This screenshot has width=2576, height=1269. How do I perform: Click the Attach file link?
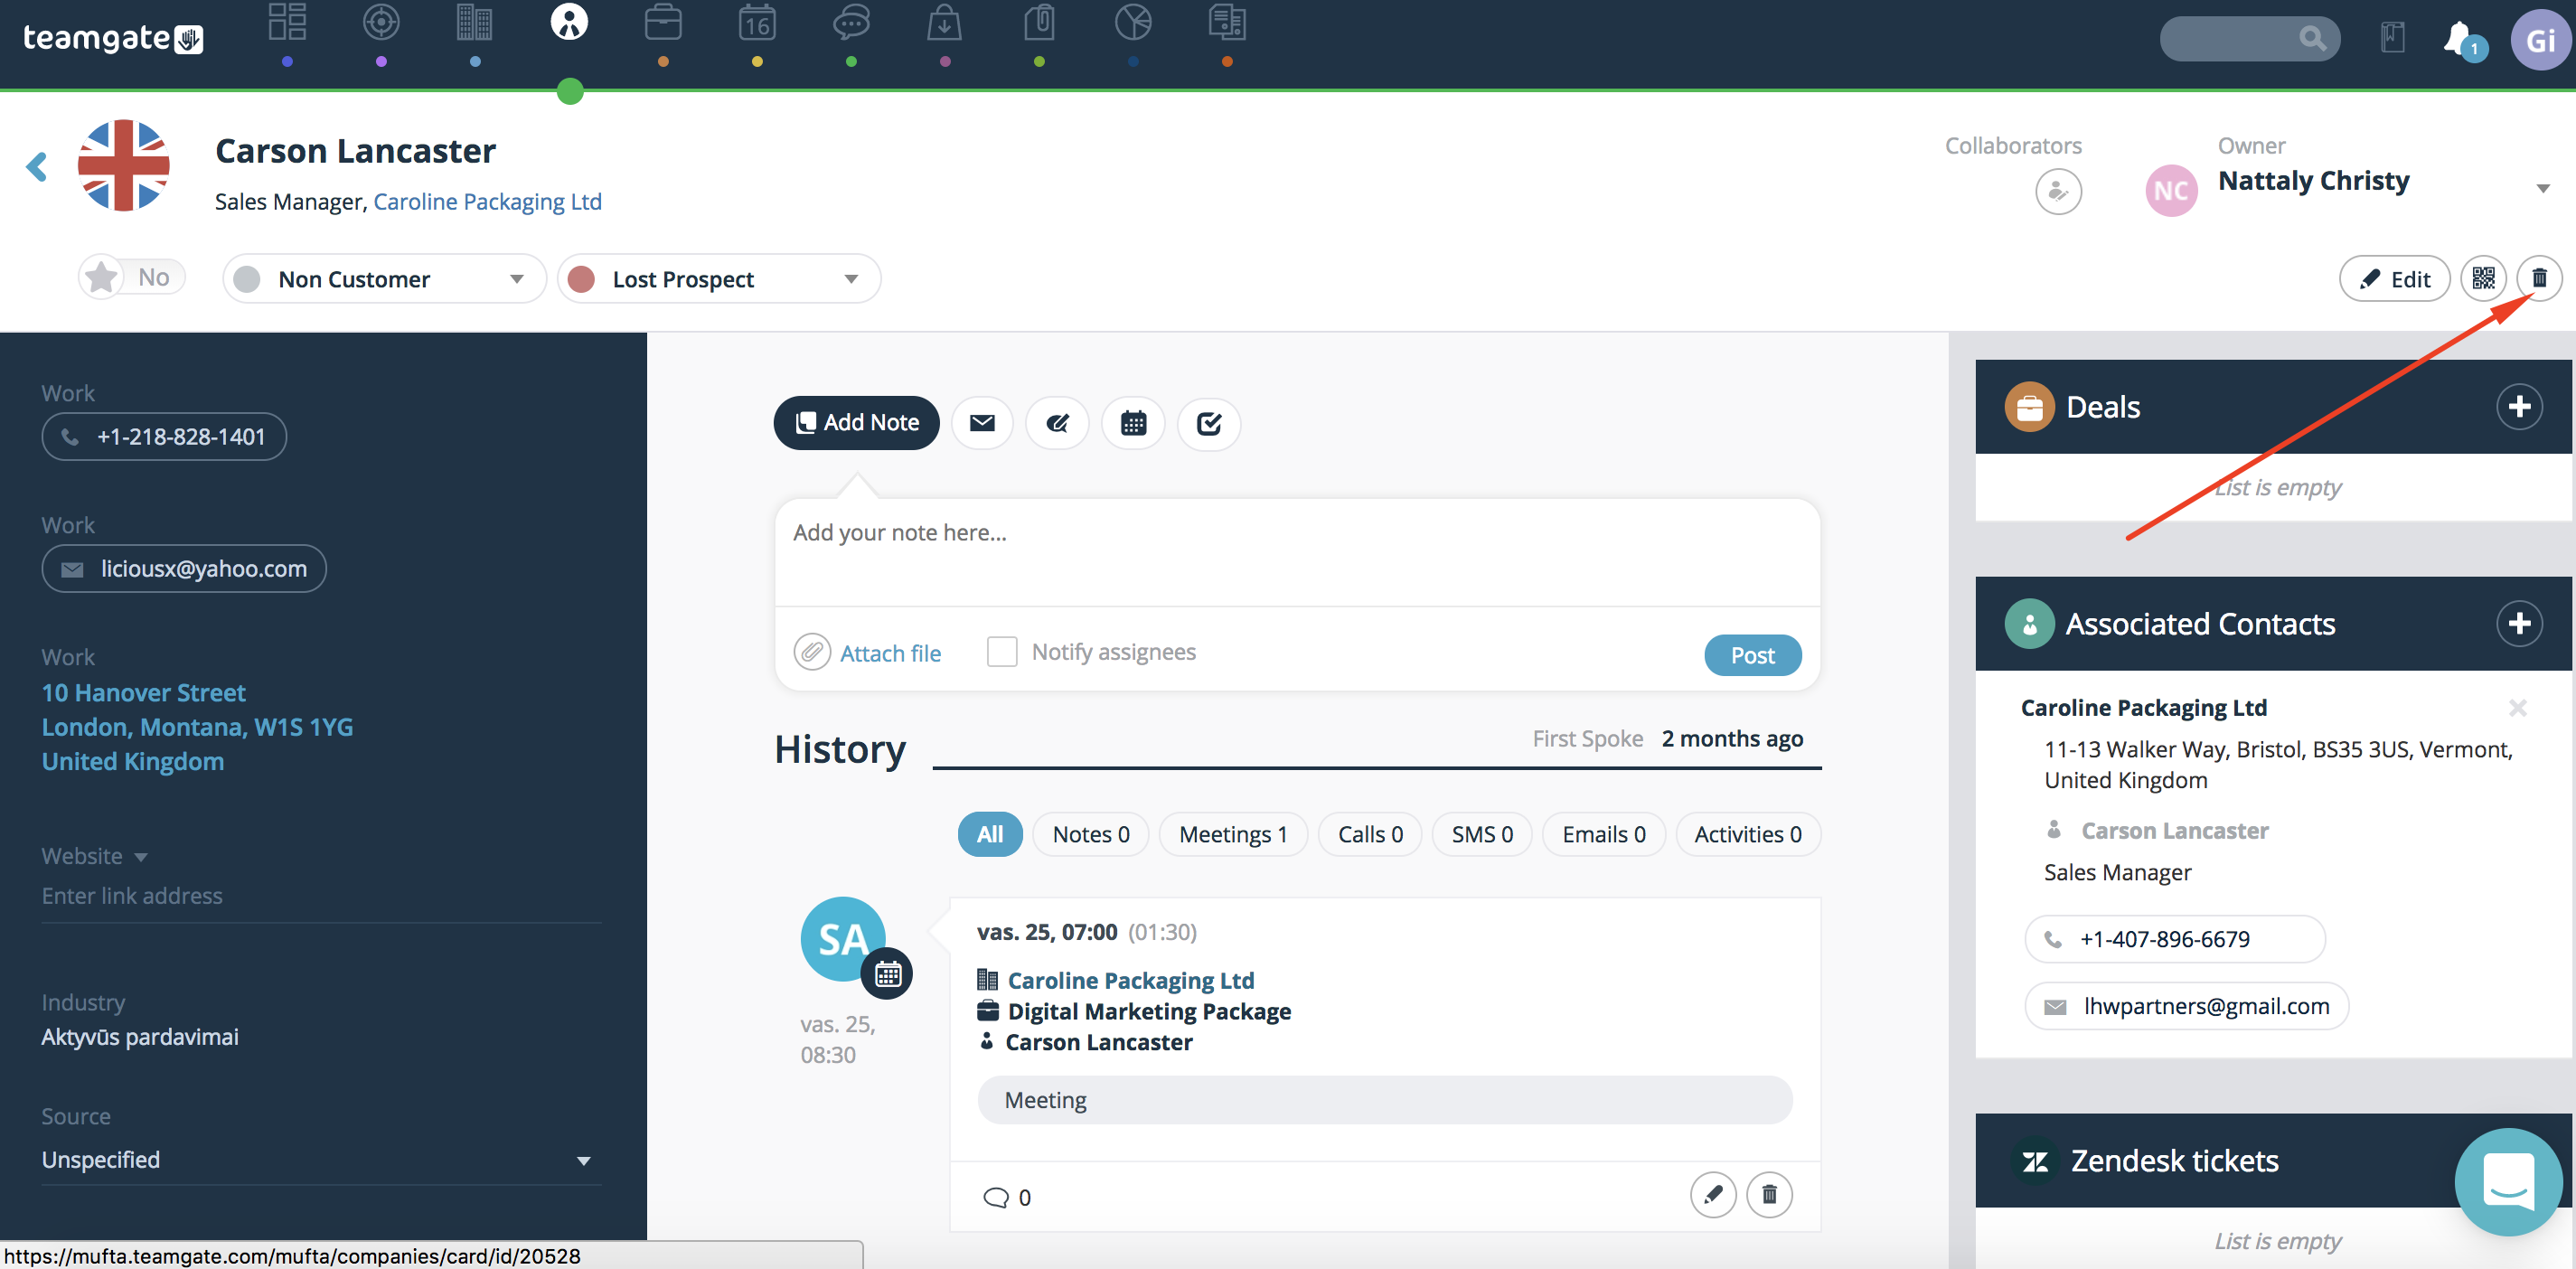(x=890, y=653)
